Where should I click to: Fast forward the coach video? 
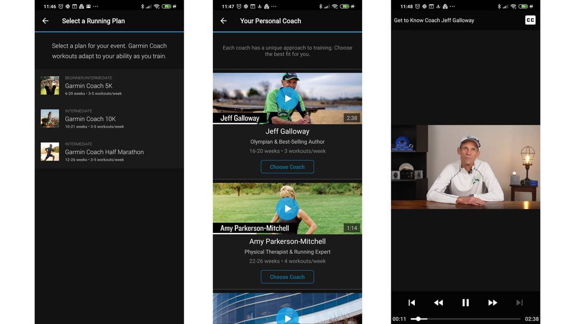[492, 302]
